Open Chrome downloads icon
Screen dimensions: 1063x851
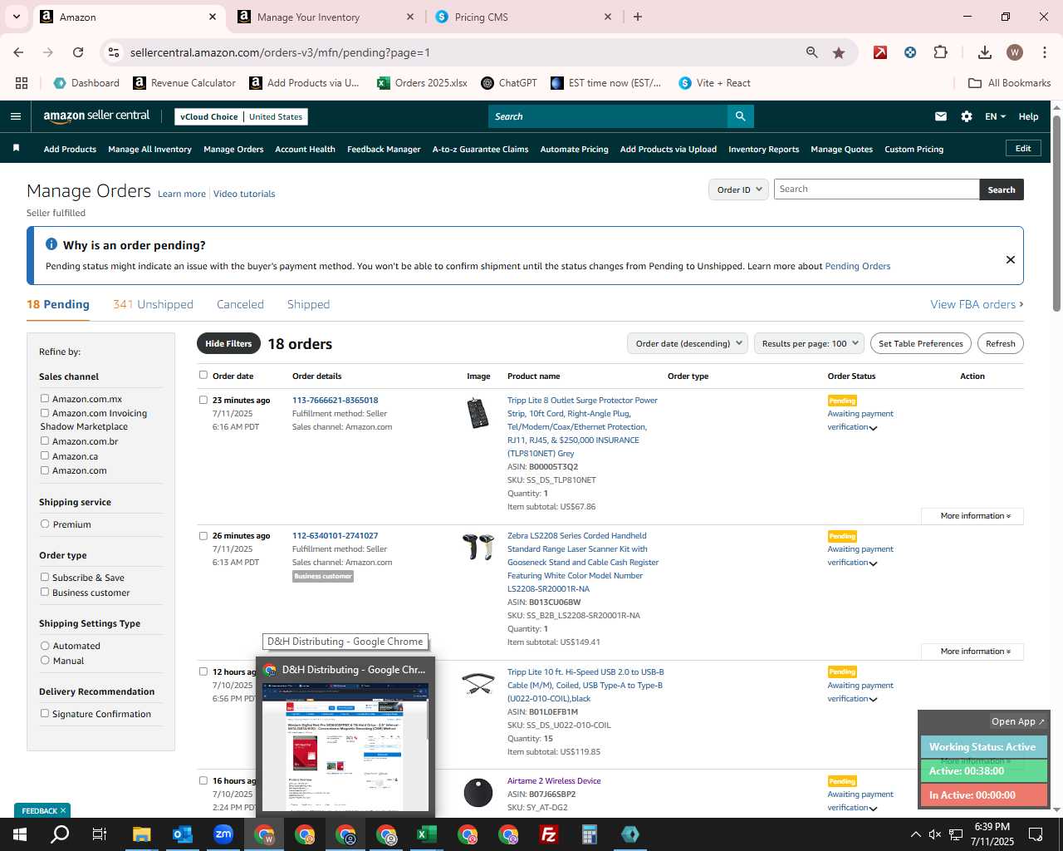[x=984, y=52]
